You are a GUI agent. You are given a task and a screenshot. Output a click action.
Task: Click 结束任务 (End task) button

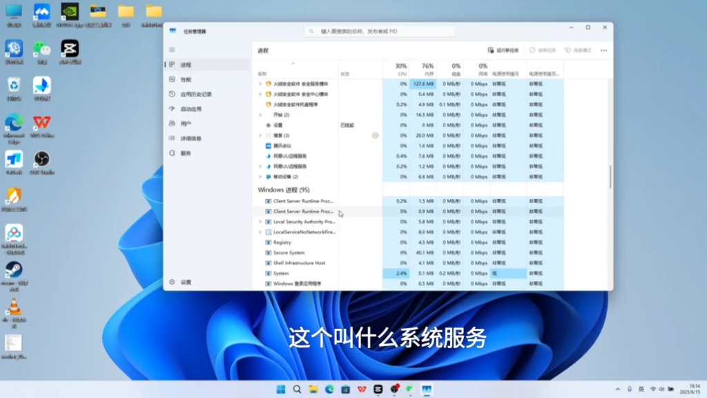pos(543,50)
